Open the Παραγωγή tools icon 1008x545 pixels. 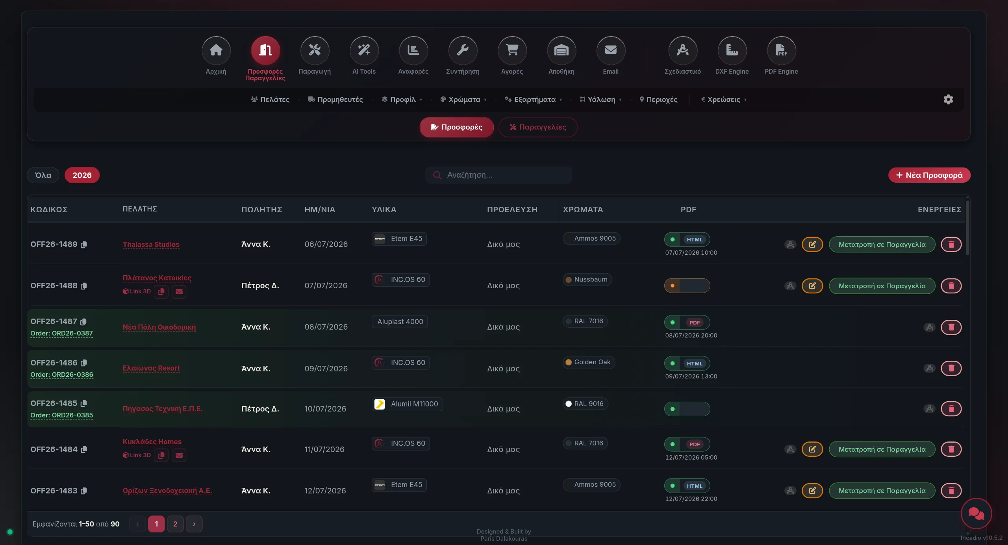click(x=315, y=50)
